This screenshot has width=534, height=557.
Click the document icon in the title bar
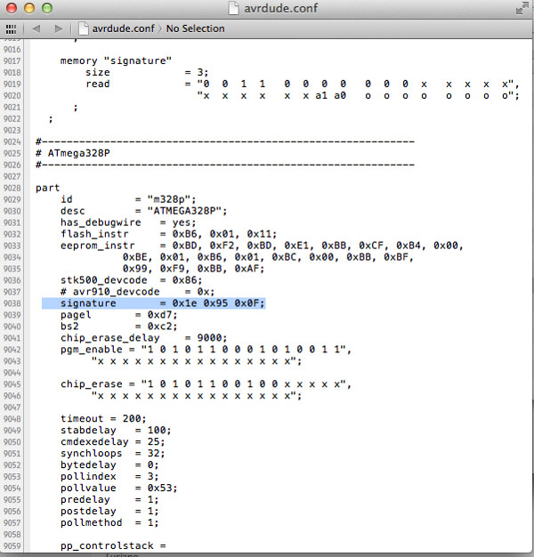(x=233, y=8)
